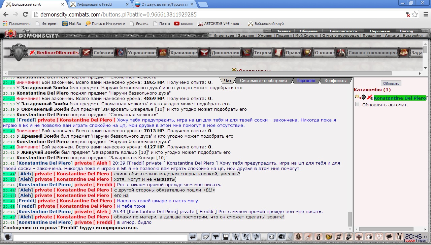Viewport: 431px width, 245px height.
Task: Open the Задания submenu link
Action: click(246, 35)
